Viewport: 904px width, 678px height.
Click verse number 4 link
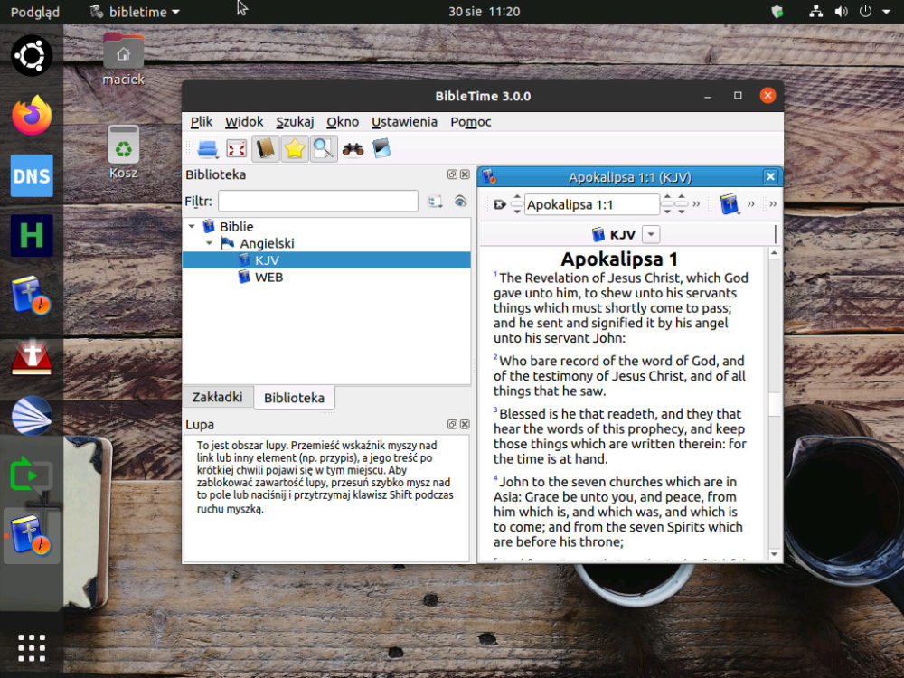[x=495, y=478]
